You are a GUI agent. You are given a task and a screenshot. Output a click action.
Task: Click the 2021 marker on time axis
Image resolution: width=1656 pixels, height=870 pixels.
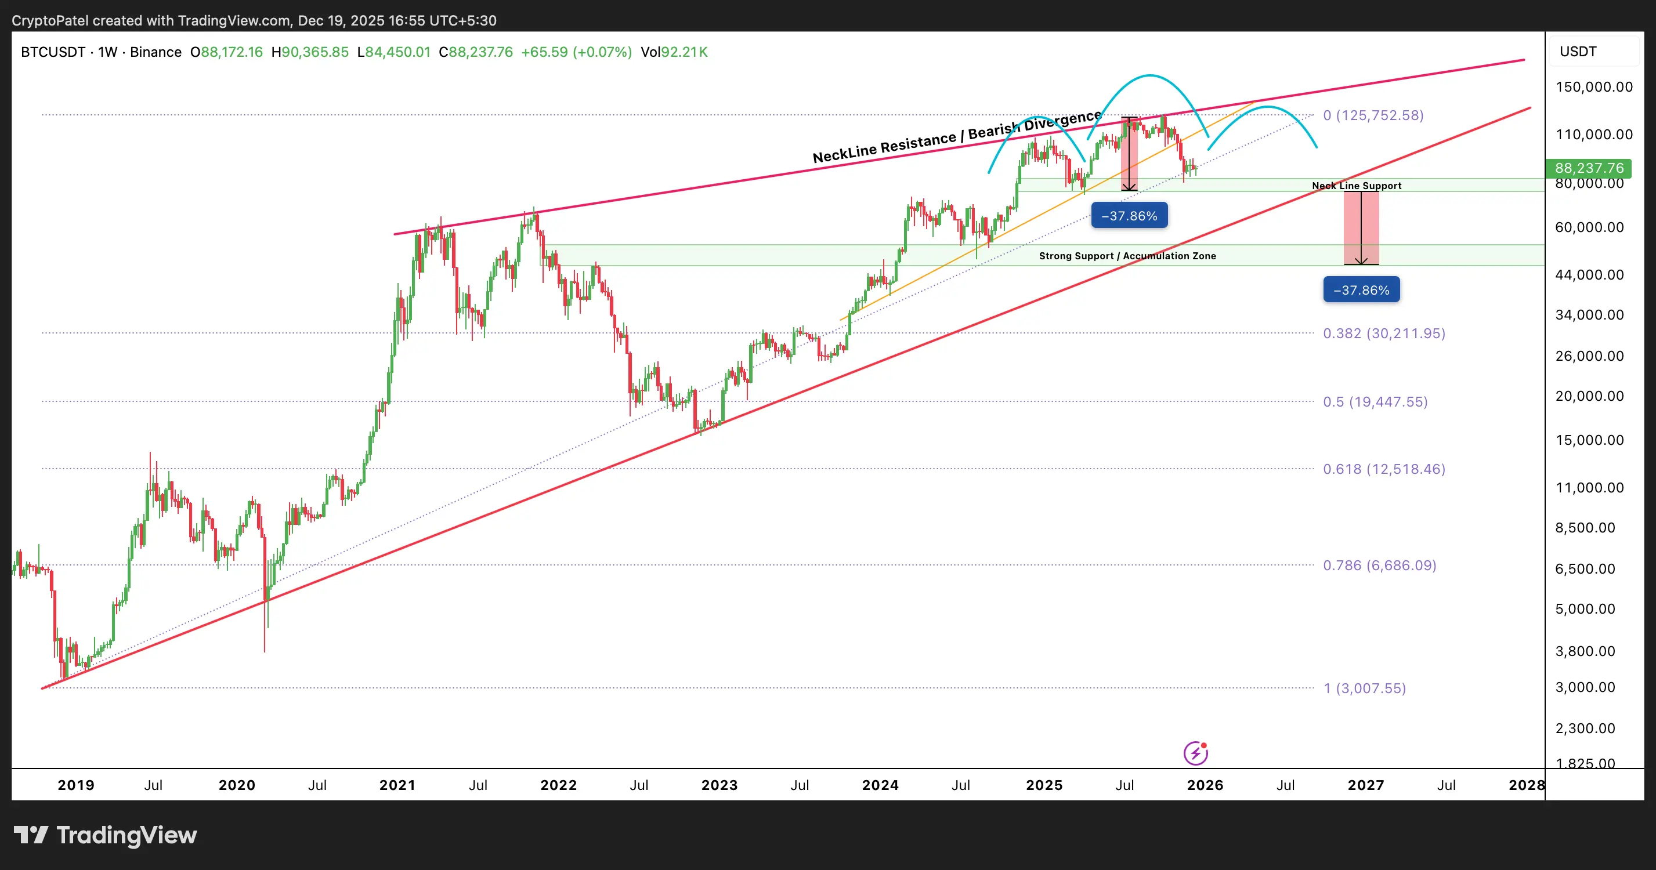coord(397,785)
